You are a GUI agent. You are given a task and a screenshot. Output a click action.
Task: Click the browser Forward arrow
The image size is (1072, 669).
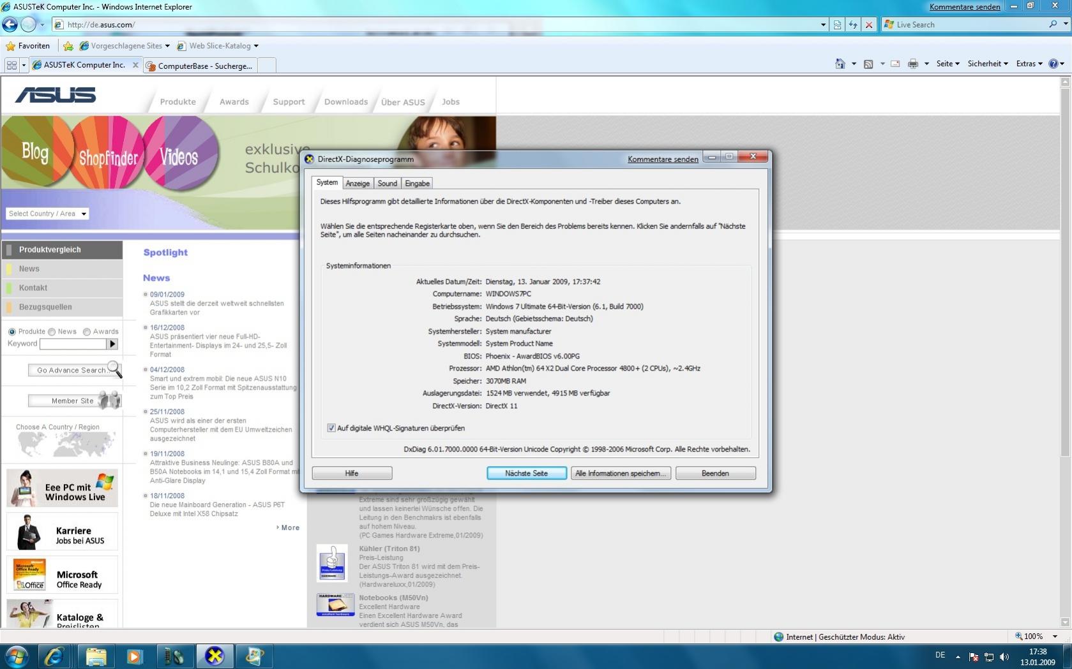[x=28, y=24]
